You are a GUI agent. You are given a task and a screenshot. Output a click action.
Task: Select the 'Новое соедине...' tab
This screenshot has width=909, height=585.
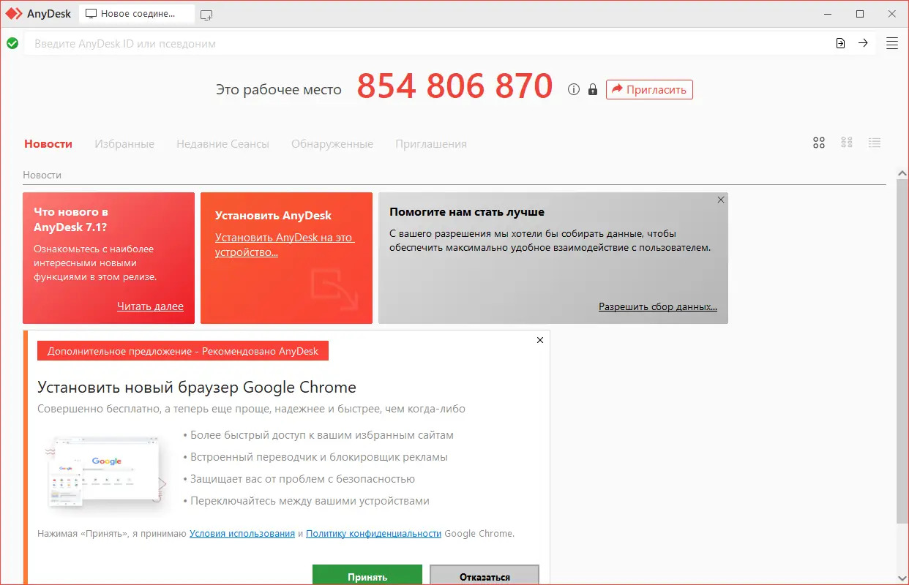click(137, 14)
